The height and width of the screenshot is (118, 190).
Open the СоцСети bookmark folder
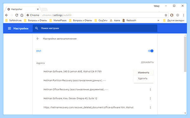click(101, 20)
